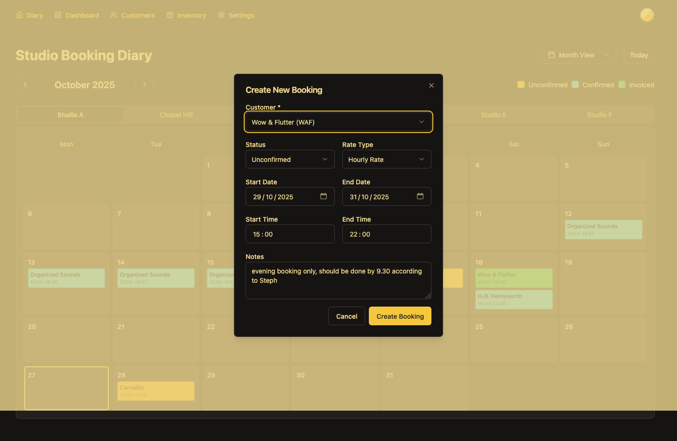The height and width of the screenshot is (441, 677).
Task: Dismiss the Create New Booking dialog
Action: (x=431, y=85)
